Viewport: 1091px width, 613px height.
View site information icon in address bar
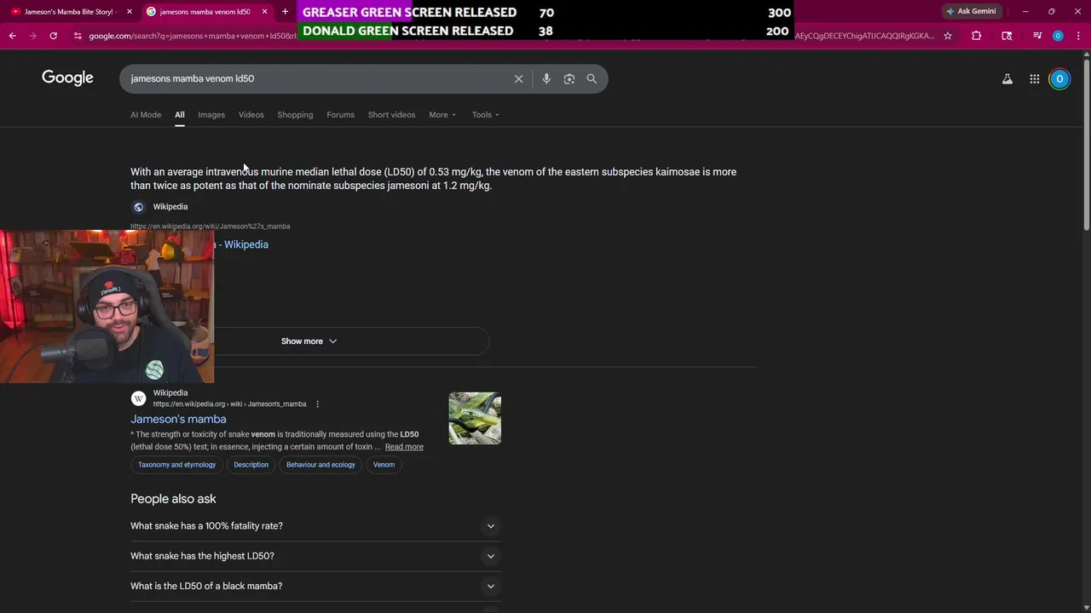click(78, 36)
